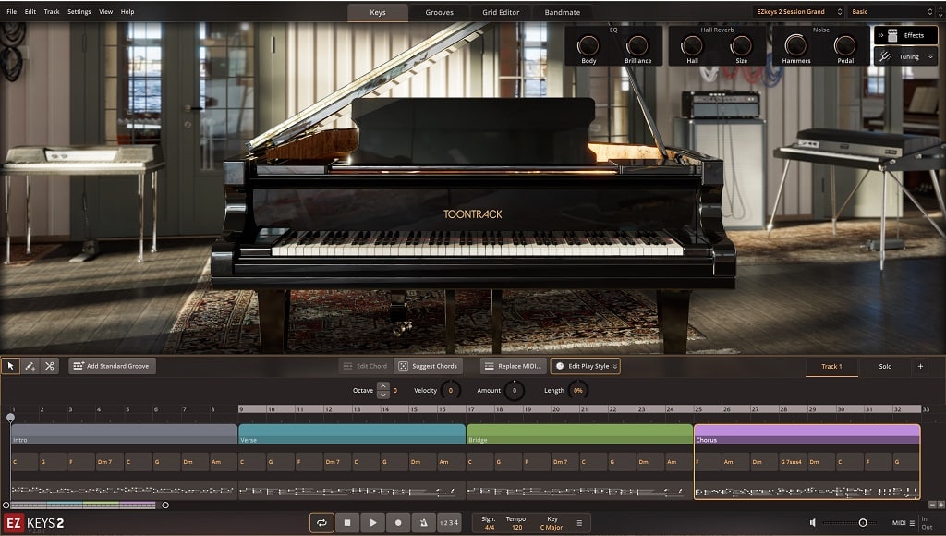Switch to the Keys tab
946x536 pixels.
[378, 12]
